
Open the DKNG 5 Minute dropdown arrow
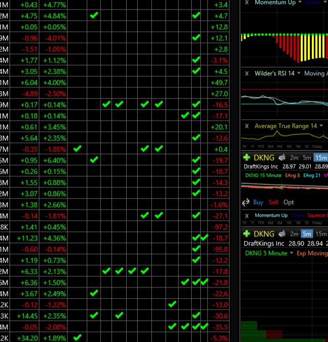(291, 253)
